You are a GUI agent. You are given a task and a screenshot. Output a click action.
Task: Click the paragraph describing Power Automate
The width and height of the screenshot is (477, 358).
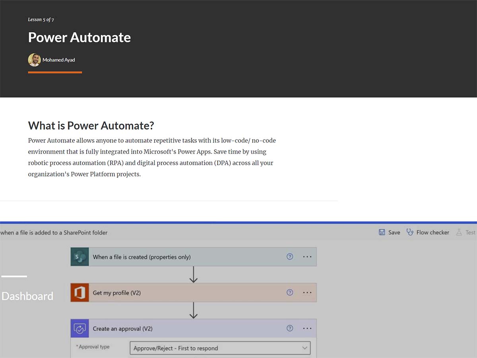(x=152, y=157)
